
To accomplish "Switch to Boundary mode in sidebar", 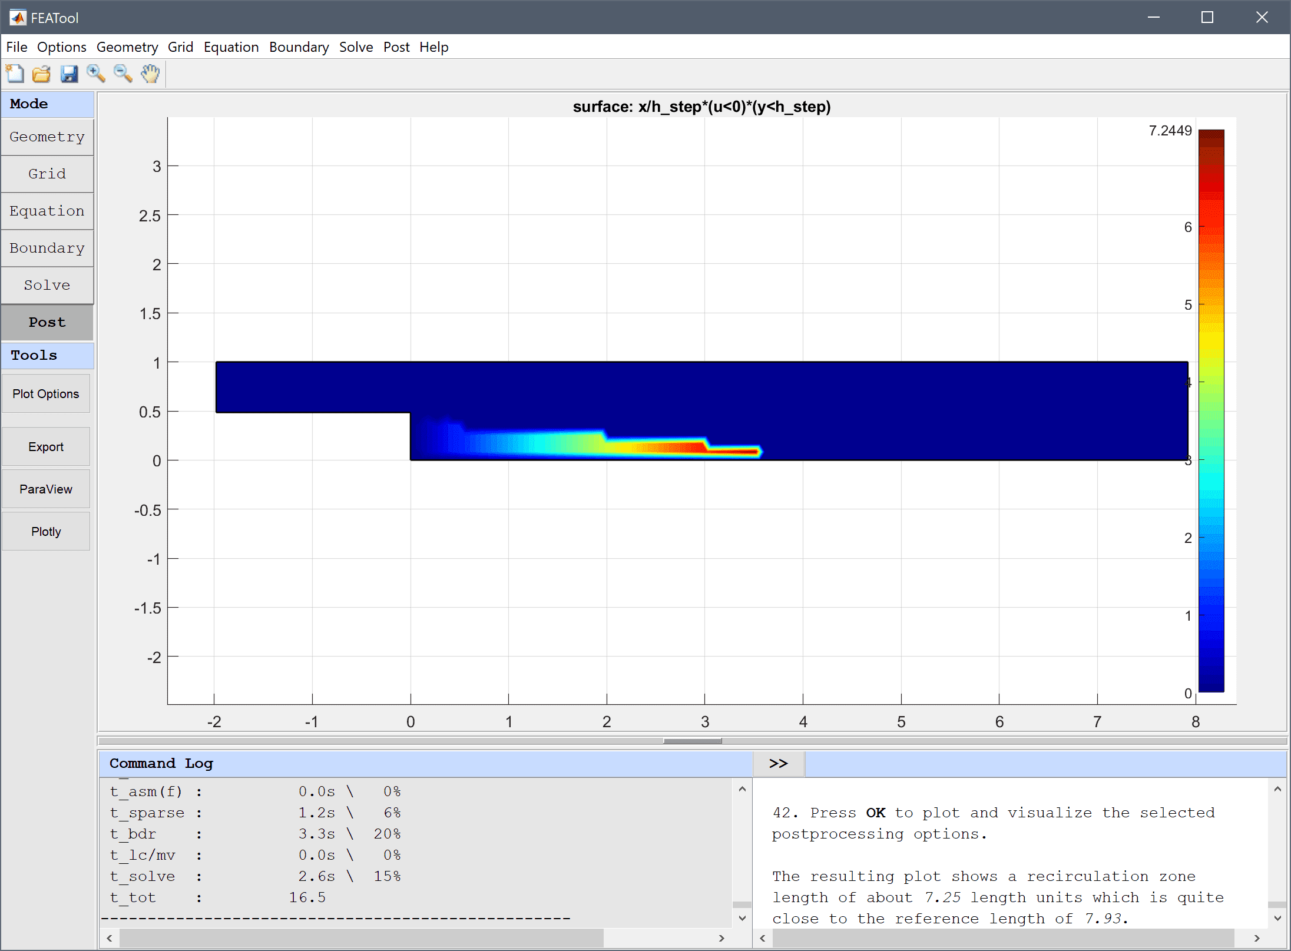I will click(x=47, y=248).
